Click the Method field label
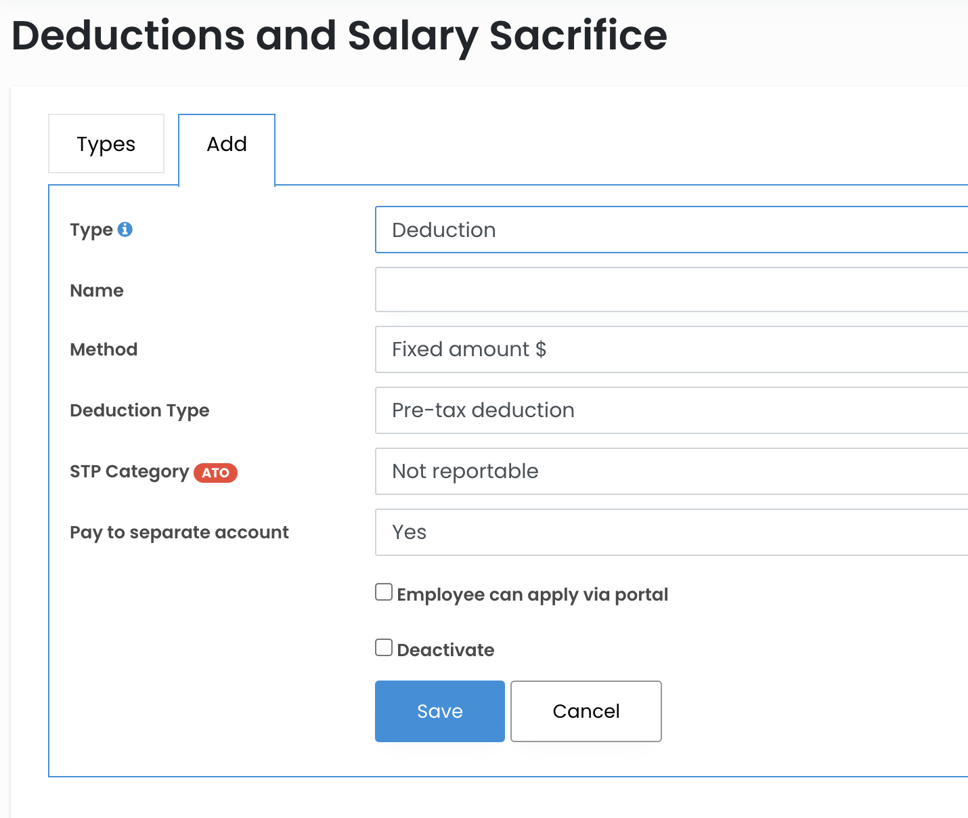 pos(104,349)
